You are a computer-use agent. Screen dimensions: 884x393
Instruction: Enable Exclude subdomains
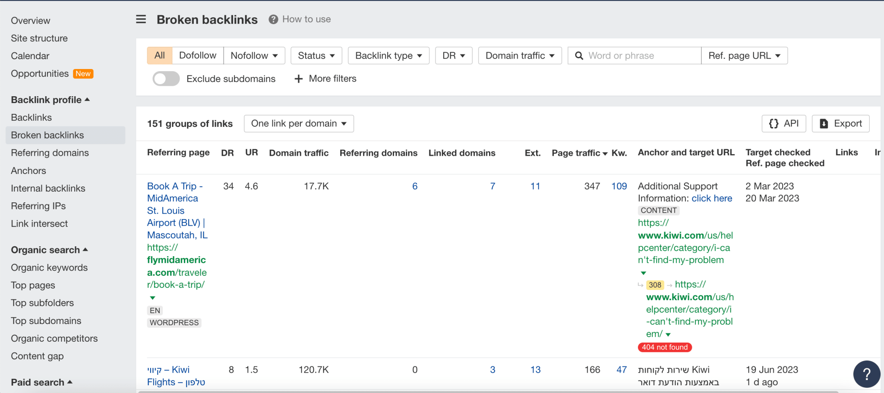(166, 79)
